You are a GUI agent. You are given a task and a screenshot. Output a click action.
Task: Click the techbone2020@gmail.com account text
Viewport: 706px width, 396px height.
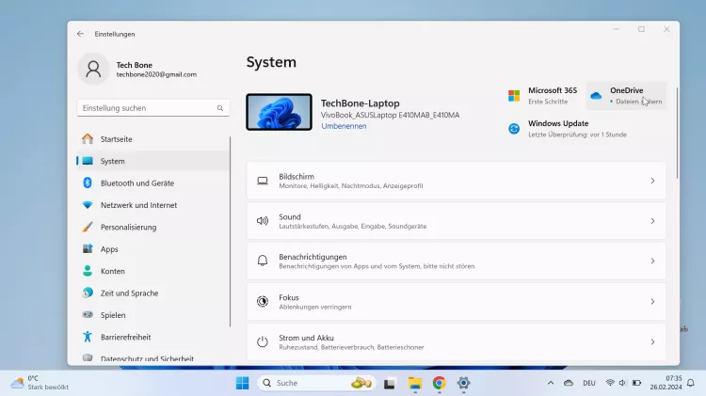(x=156, y=74)
